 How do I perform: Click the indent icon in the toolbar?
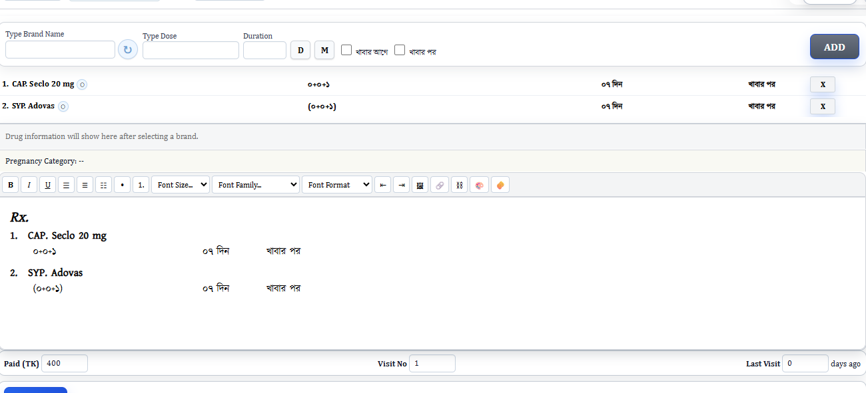tap(401, 185)
